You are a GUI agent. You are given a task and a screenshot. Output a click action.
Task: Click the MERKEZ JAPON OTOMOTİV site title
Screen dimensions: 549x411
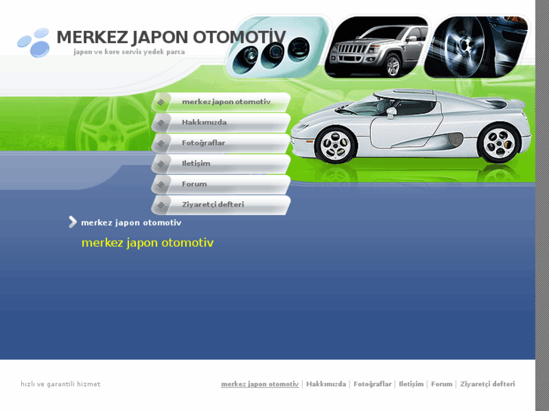[171, 38]
